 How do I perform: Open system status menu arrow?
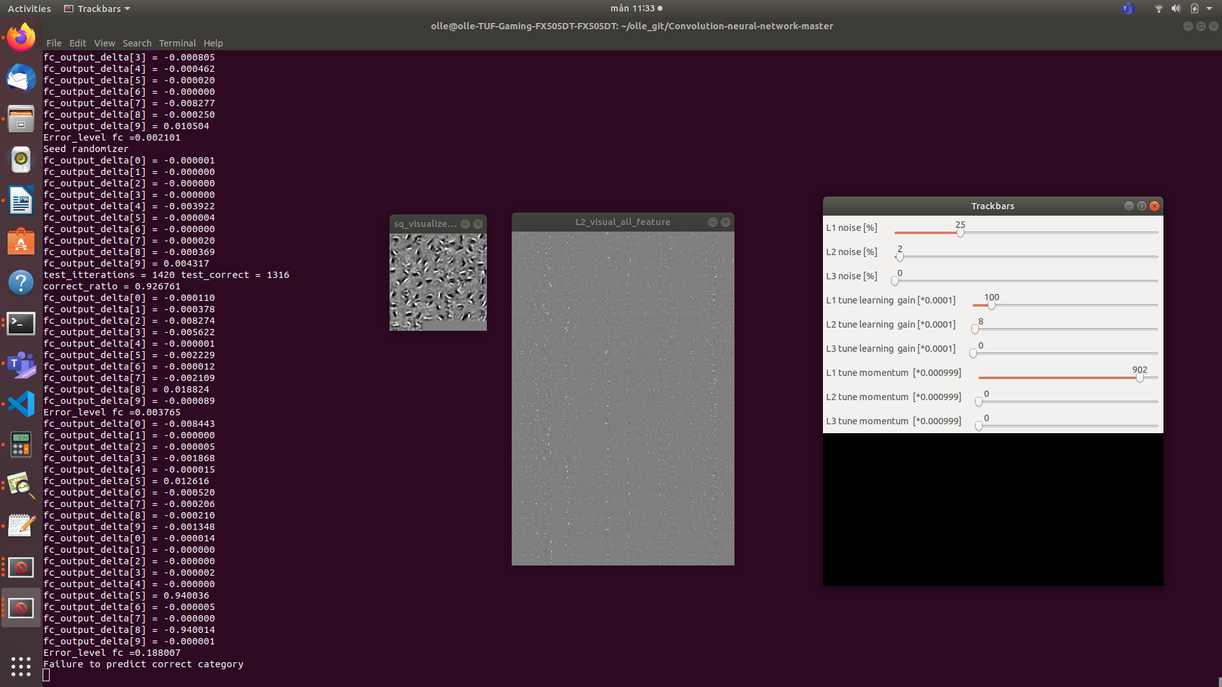(x=1209, y=9)
